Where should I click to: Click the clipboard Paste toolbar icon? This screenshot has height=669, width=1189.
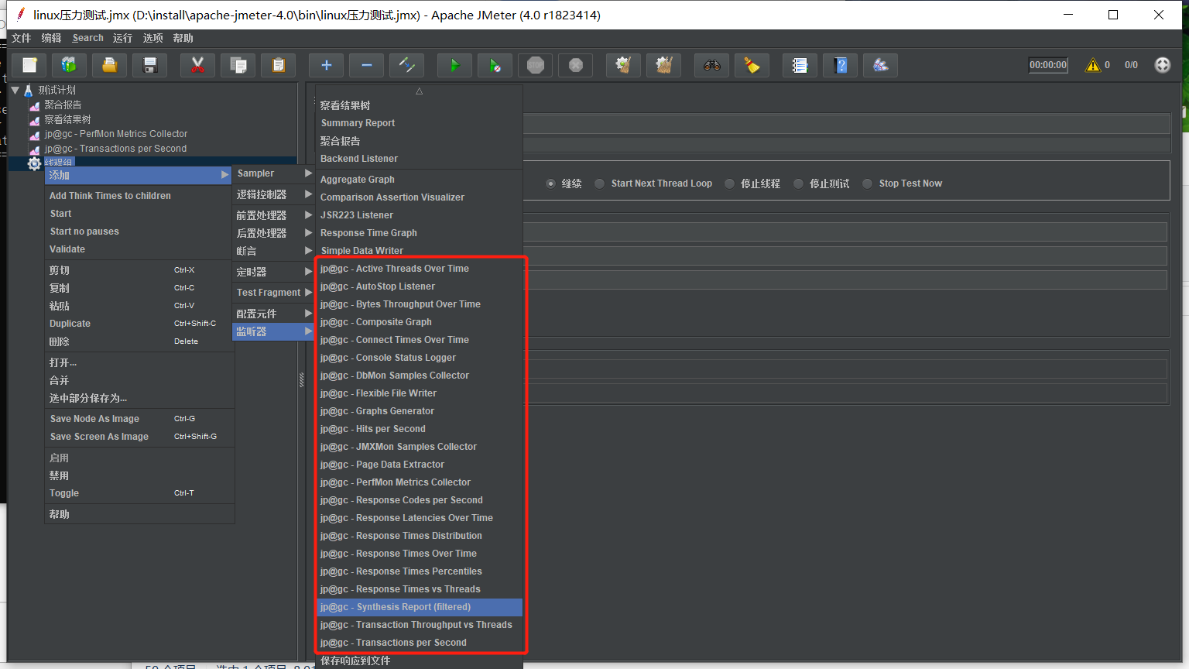click(279, 66)
